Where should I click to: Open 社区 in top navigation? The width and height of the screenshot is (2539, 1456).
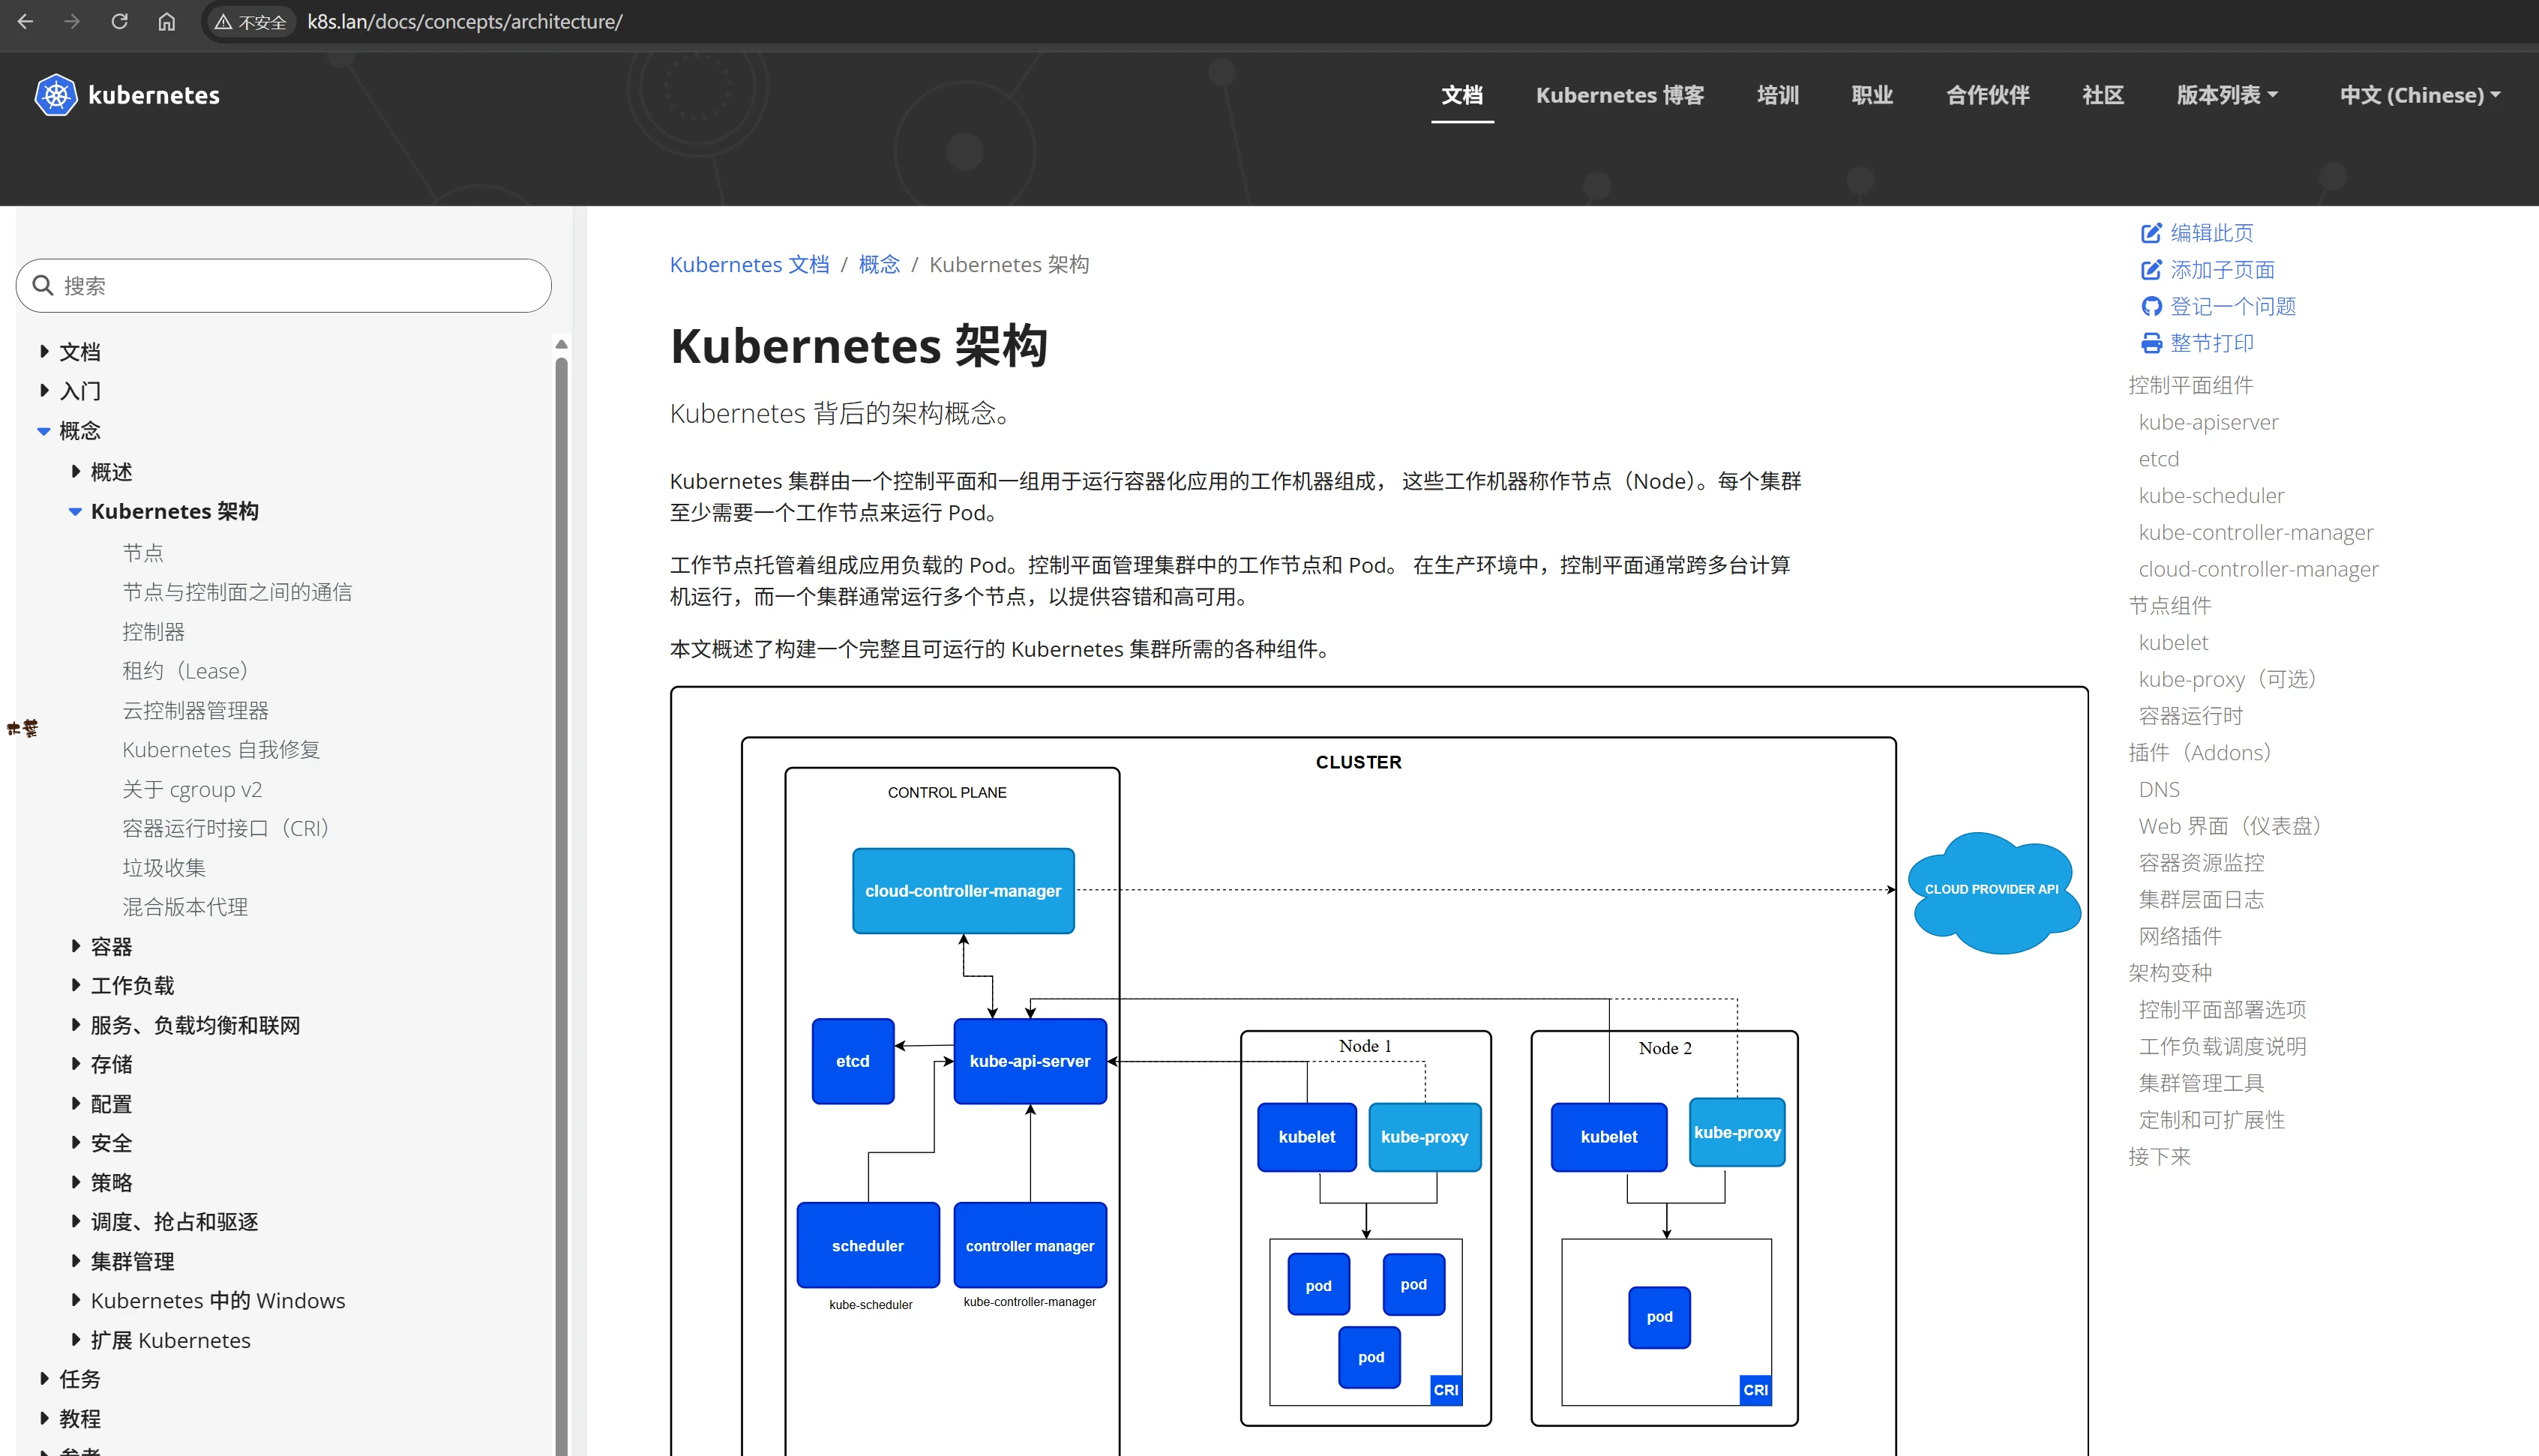pos(2103,95)
